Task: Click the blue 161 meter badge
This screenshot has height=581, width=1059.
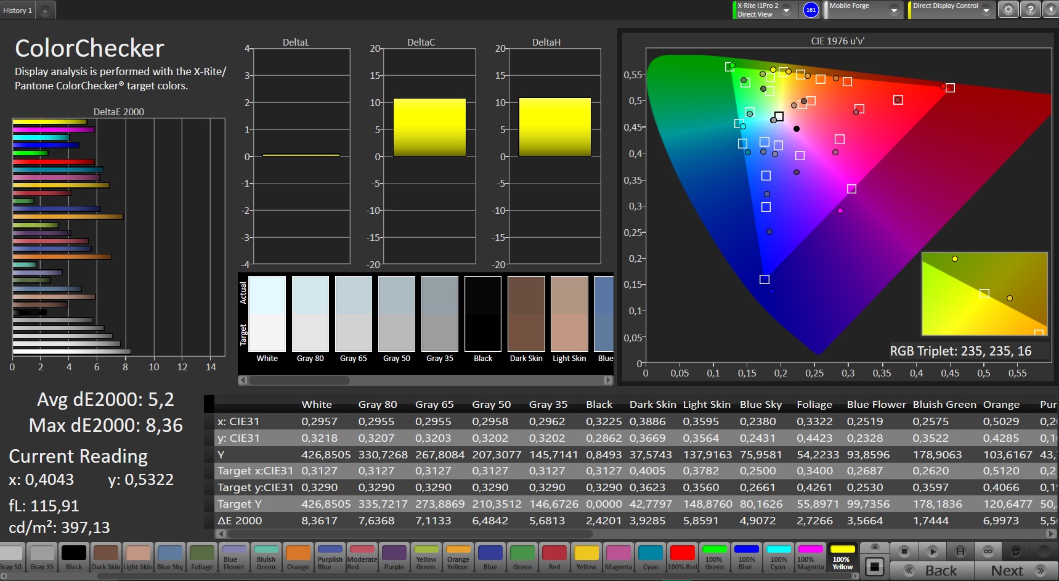Action: point(811,10)
